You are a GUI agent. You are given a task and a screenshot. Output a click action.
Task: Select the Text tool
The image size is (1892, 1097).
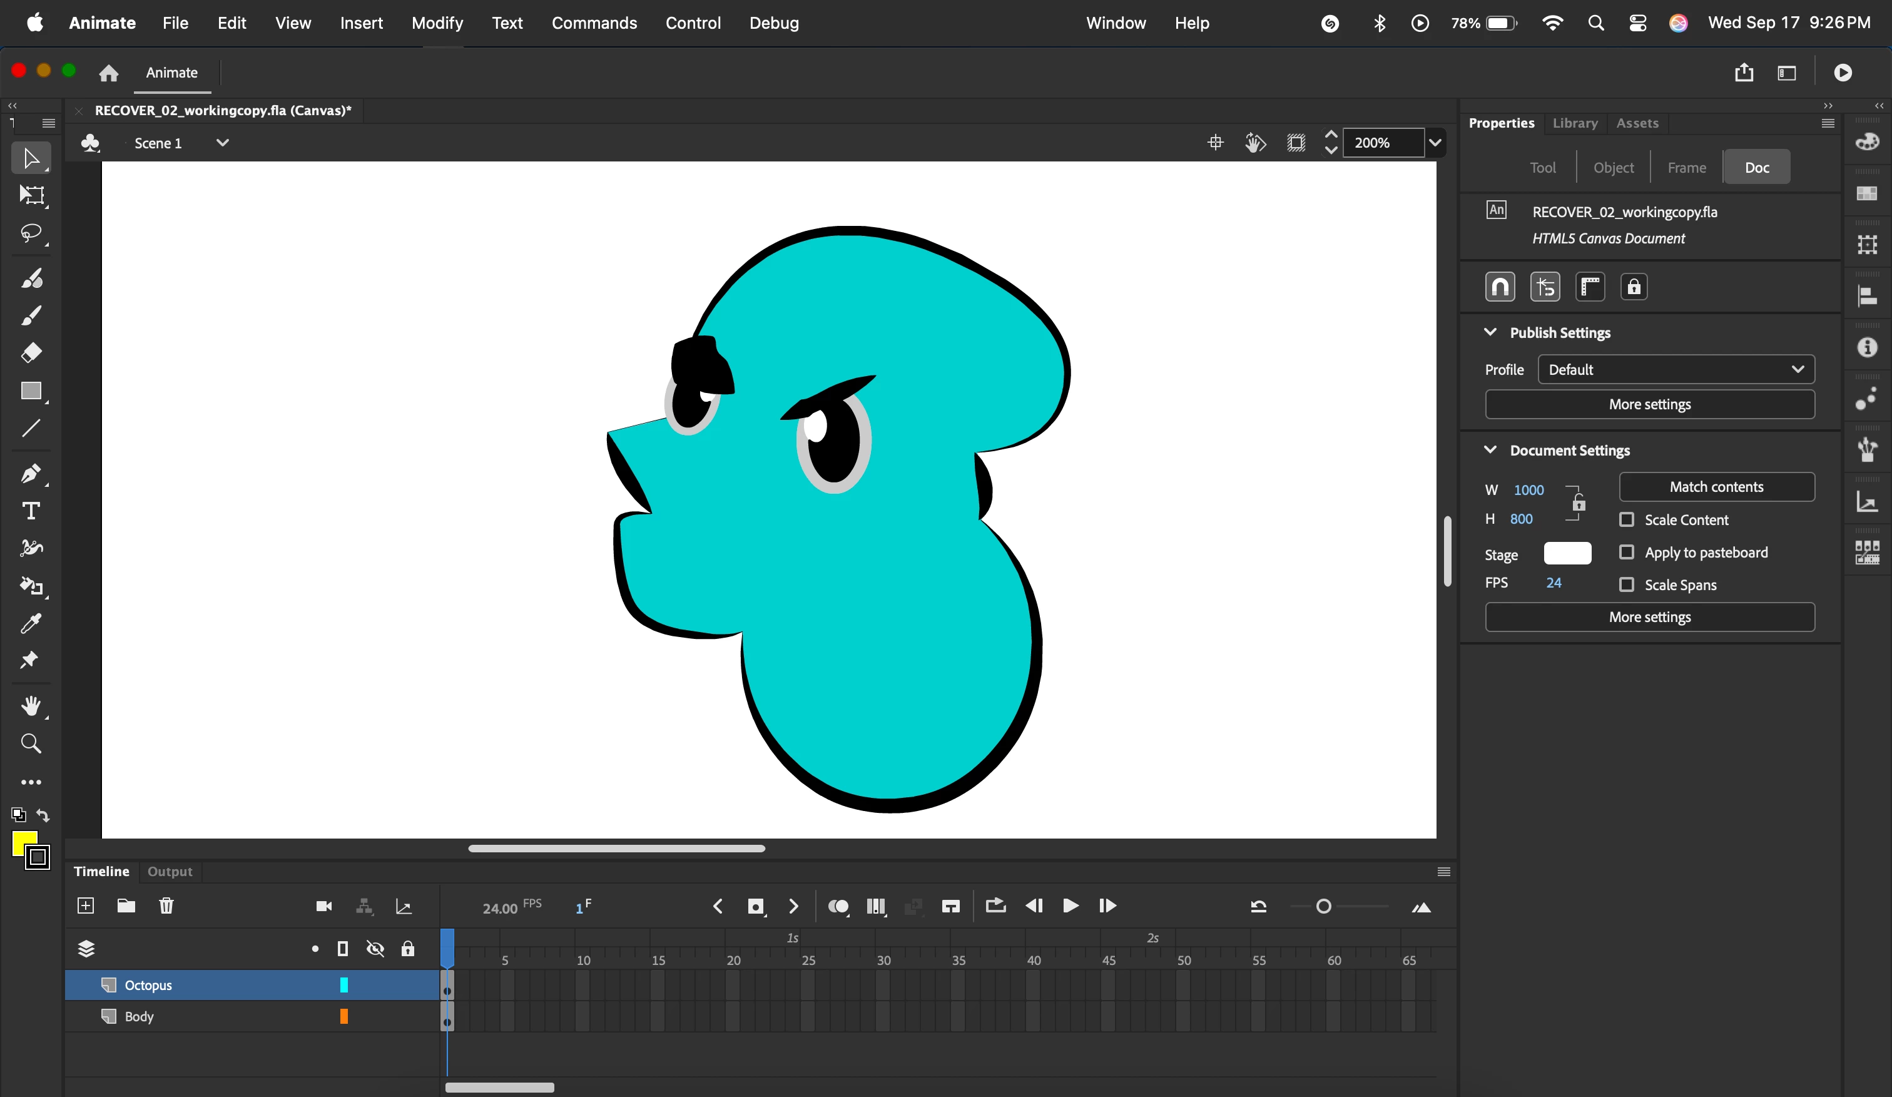tap(31, 511)
